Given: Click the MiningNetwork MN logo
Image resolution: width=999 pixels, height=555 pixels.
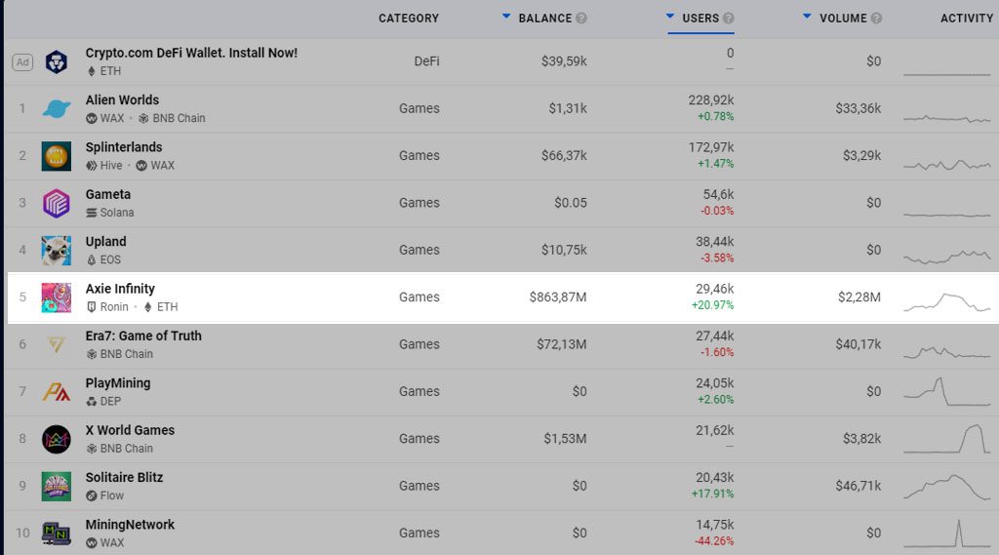Looking at the screenshot, I should 56,534.
